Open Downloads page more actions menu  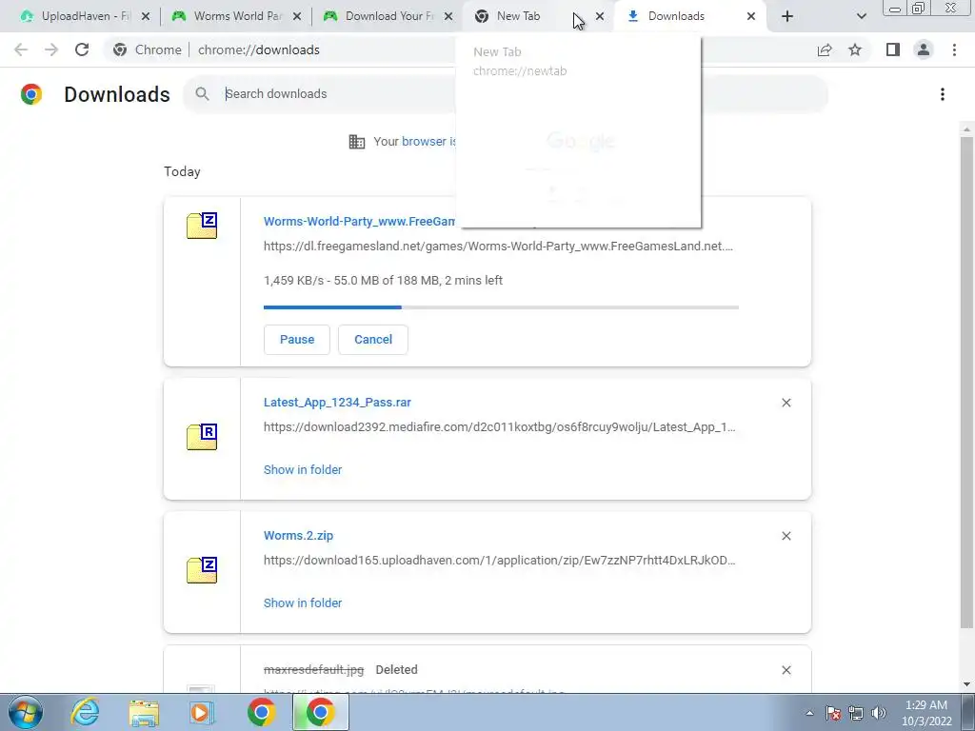[x=943, y=94]
